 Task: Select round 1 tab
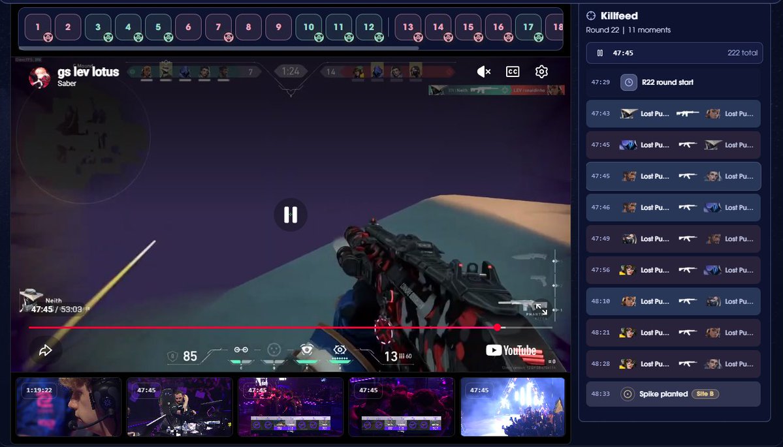[38, 27]
